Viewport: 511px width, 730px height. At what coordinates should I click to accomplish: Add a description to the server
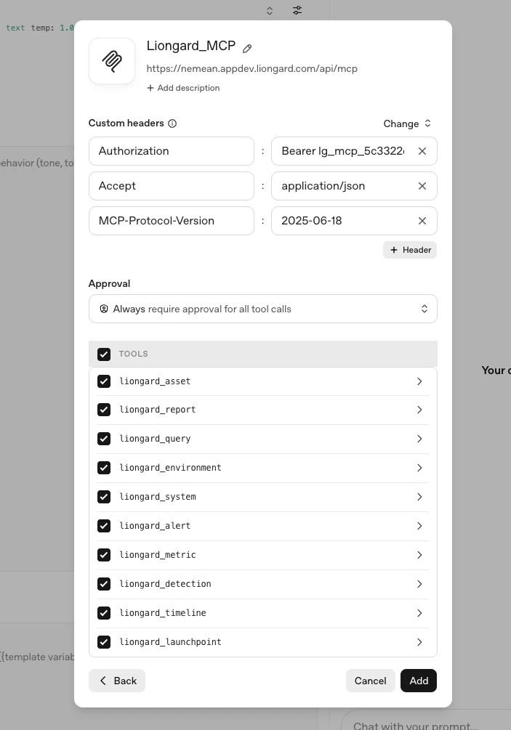click(183, 88)
